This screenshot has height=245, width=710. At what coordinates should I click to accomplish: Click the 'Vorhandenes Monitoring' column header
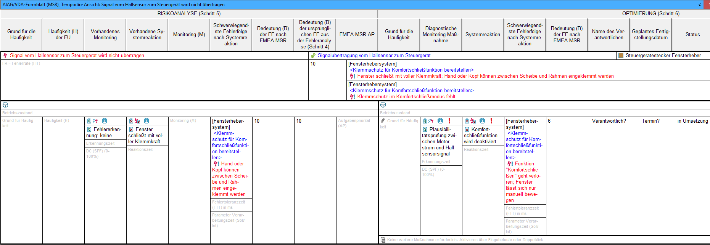105,35
